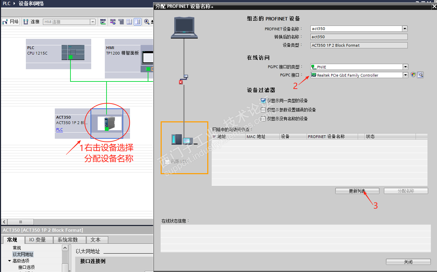Click the green Ethernet port on the ACT350

pyautogui.click(x=107, y=129)
